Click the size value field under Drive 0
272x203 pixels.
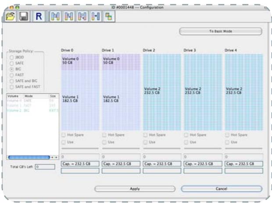tap(80, 157)
